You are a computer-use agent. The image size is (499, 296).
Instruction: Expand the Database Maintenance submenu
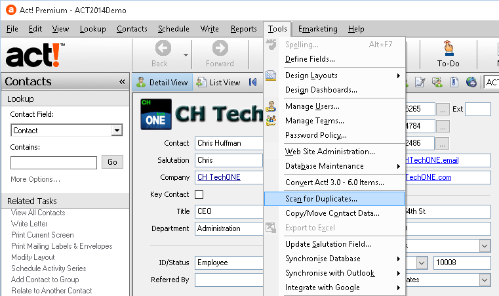(399, 166)
